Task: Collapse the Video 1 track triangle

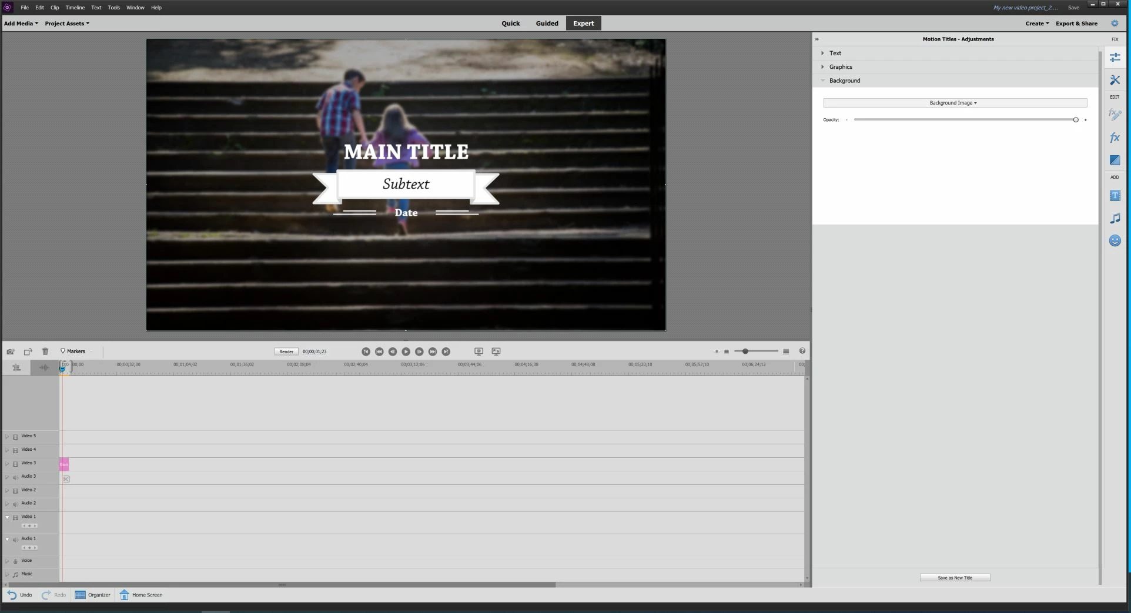Action: (7, 517)
